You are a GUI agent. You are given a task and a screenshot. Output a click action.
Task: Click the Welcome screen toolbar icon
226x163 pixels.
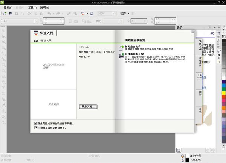pyautogui.click(x=92, y=14)
